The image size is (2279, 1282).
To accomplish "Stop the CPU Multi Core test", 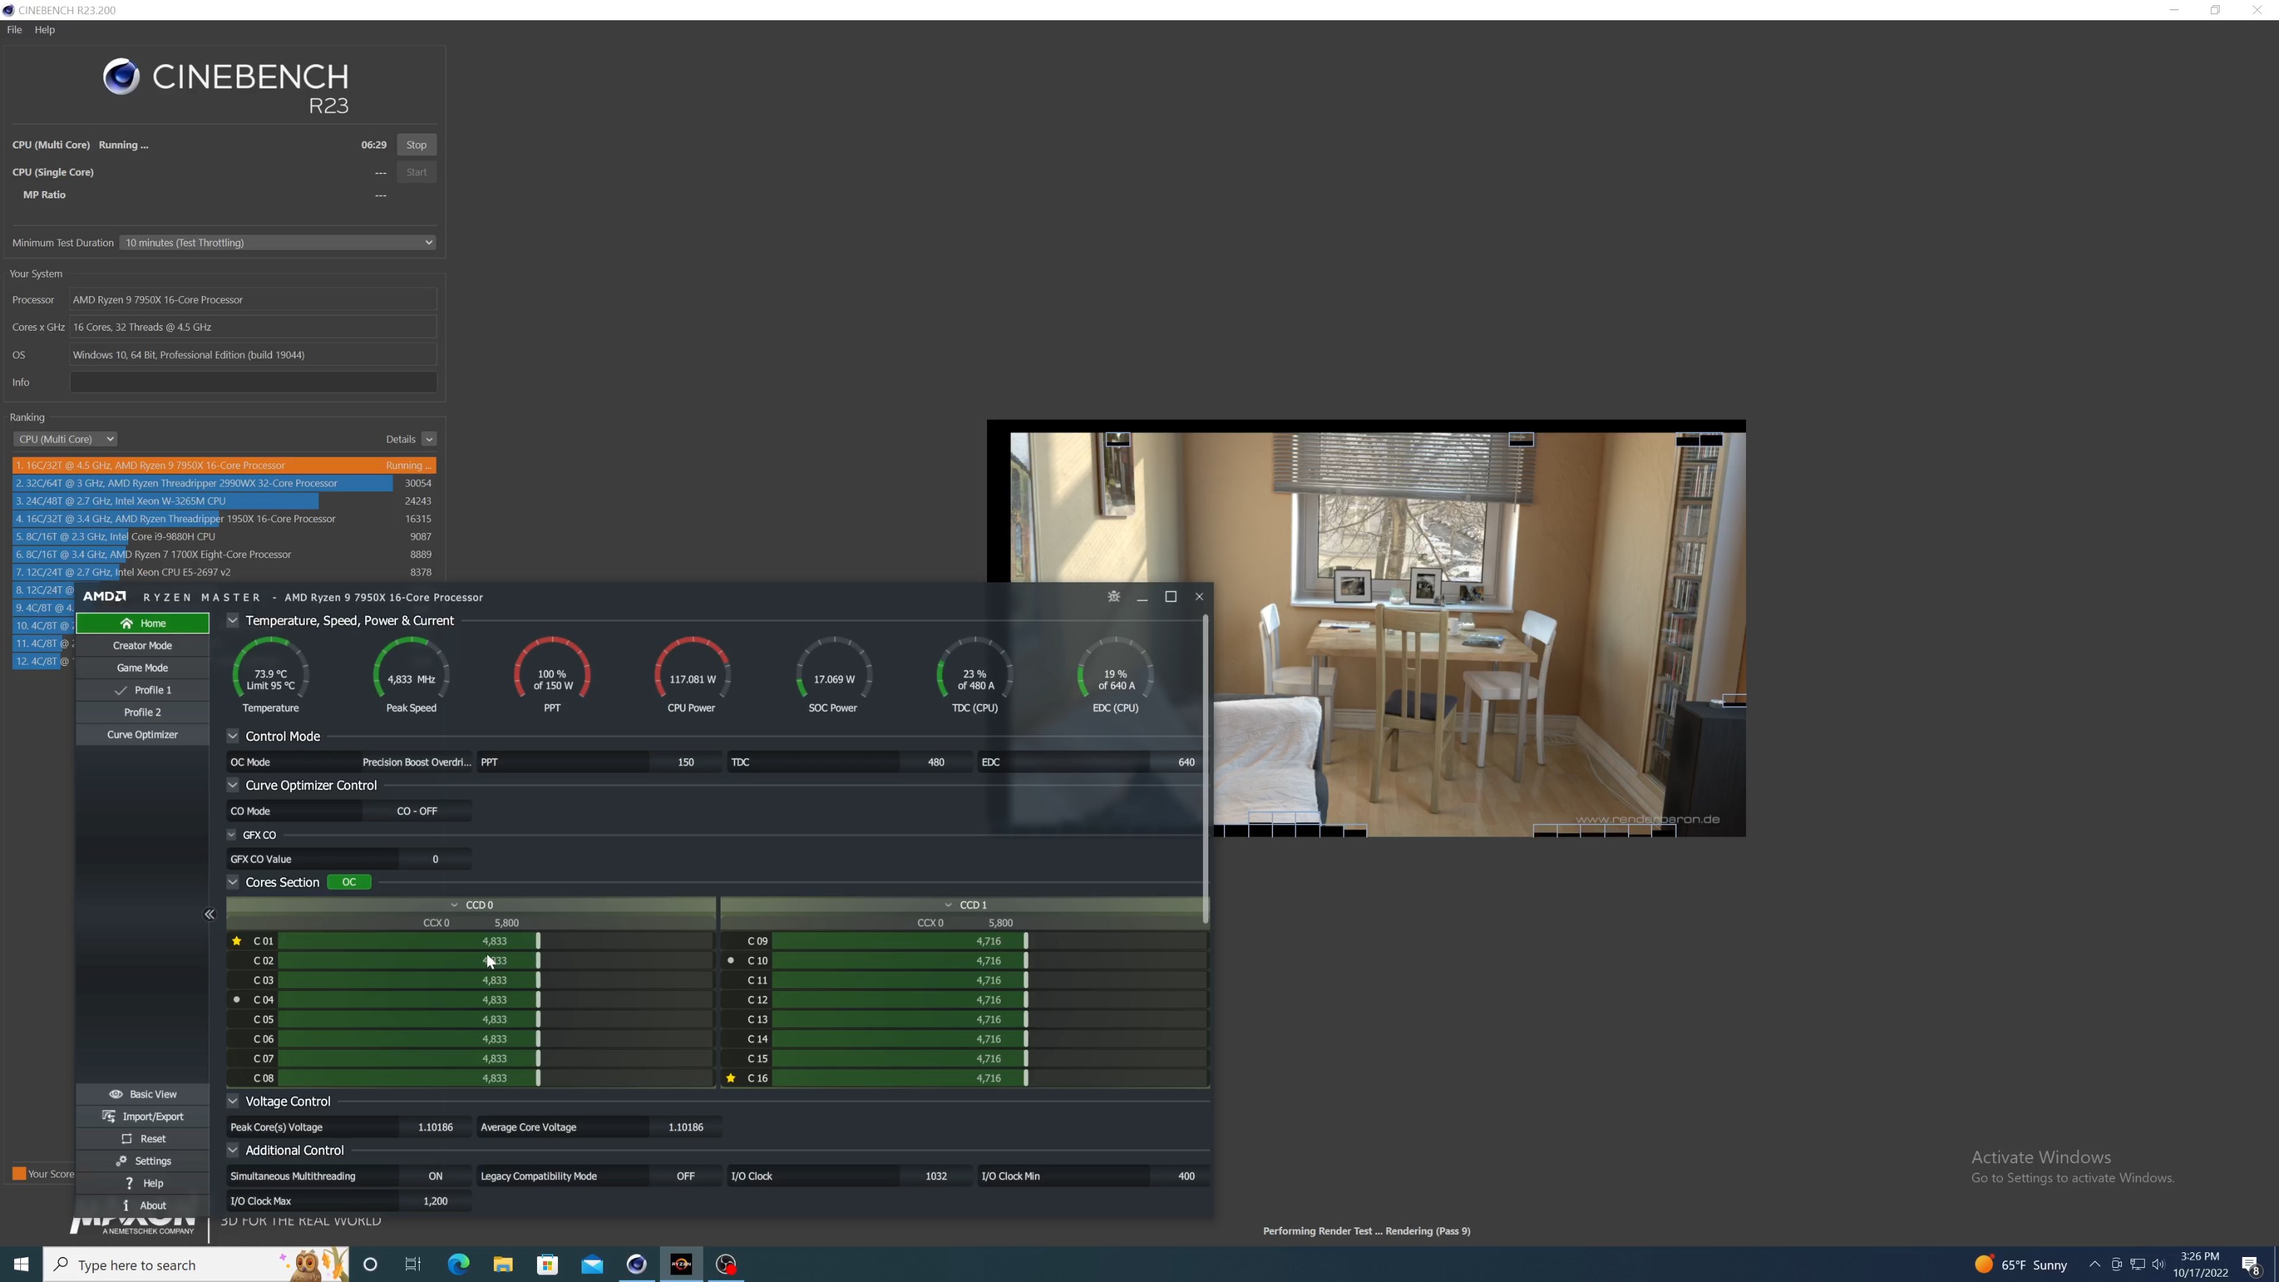I will [x=416, y=145].
